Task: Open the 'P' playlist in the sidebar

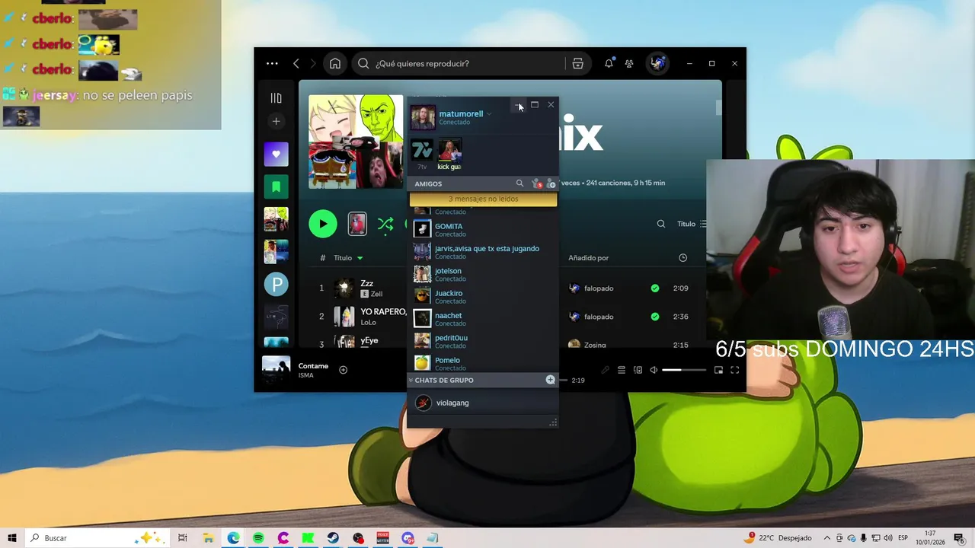Action: point(276,285)
